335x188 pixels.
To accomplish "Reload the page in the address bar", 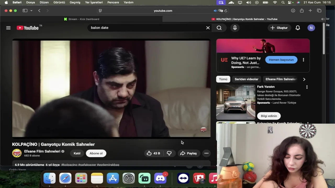I will coord(226,11).
